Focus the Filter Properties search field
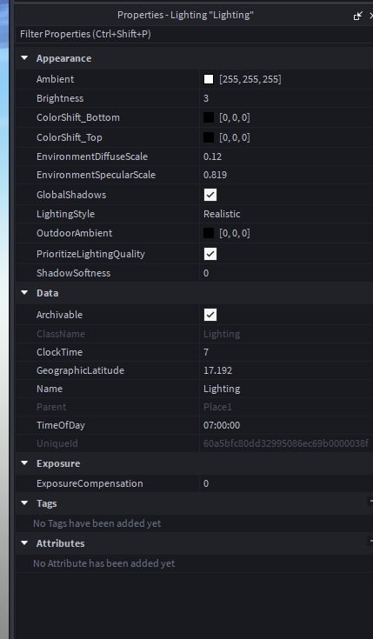The width and height of the screenshot is (373, 639). tap(195, 34)
